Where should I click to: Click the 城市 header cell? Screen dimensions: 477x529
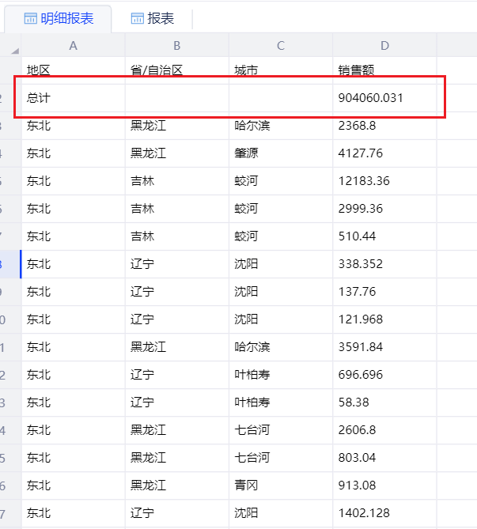[280, 70]
